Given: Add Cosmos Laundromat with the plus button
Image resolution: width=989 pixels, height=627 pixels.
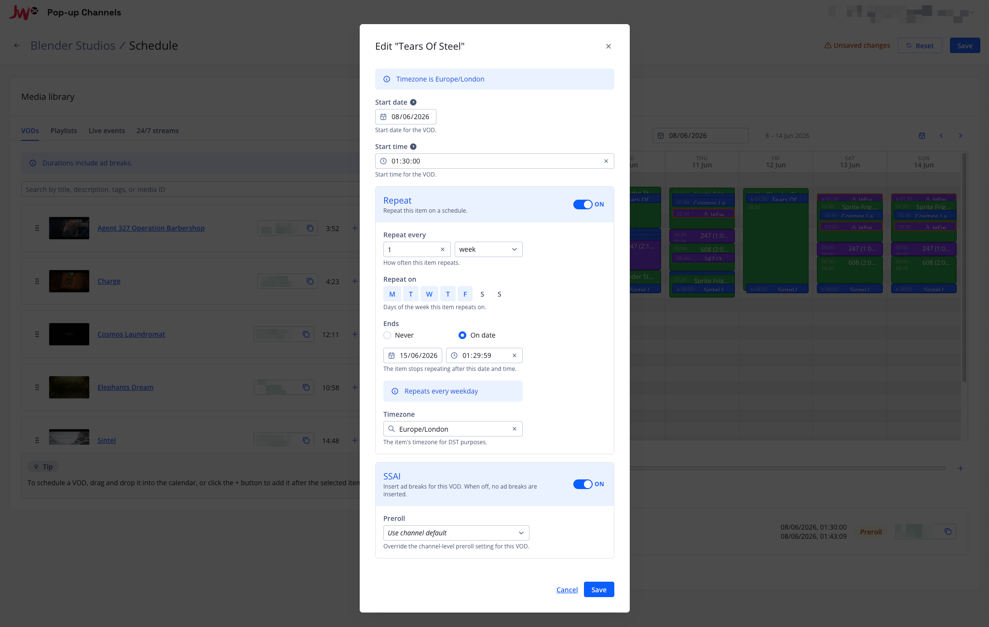Looking at the screenshot, I should [x=354, y=334].
